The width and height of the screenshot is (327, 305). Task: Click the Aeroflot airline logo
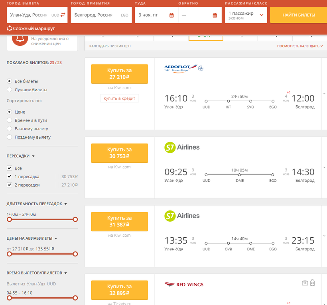click(181, 69)
